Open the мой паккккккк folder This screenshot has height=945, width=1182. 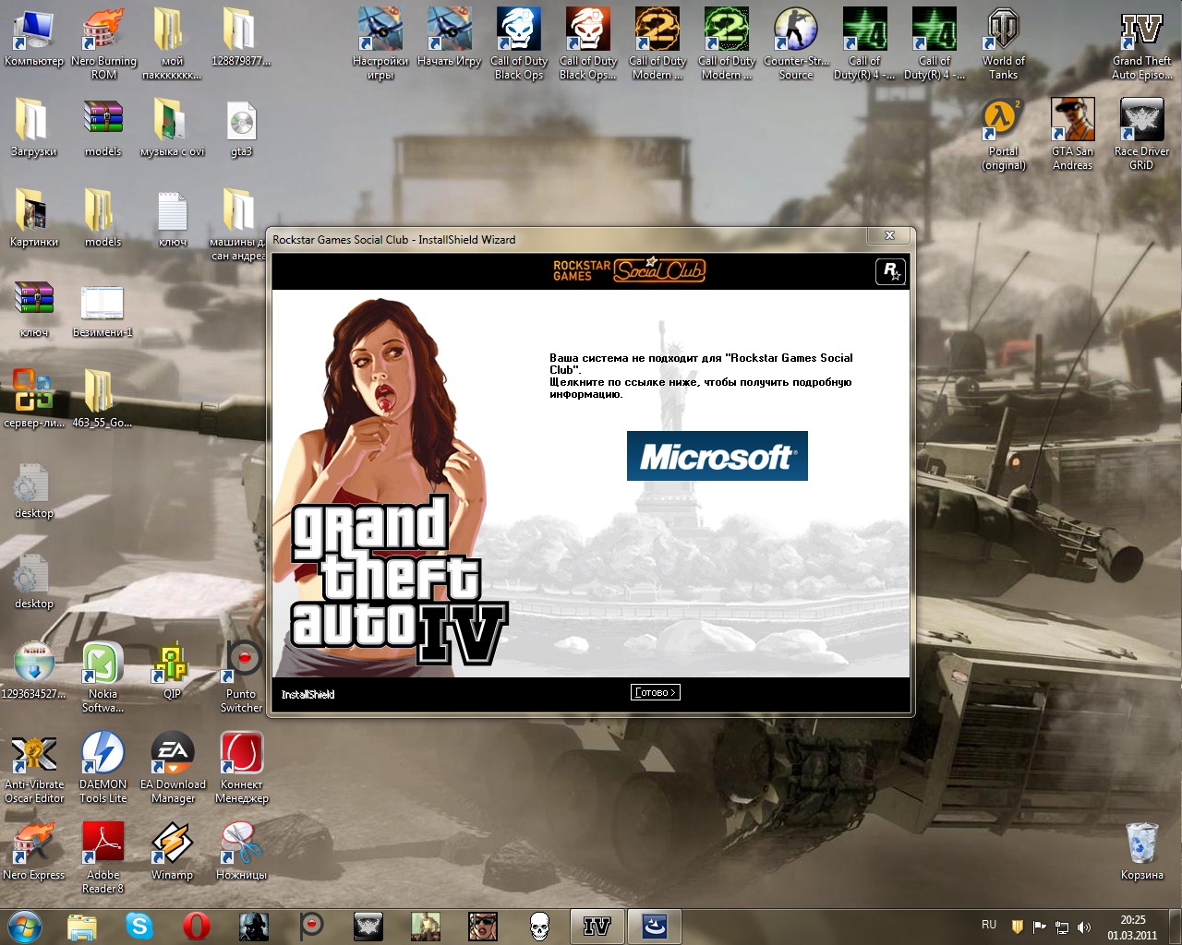(173, 42)
